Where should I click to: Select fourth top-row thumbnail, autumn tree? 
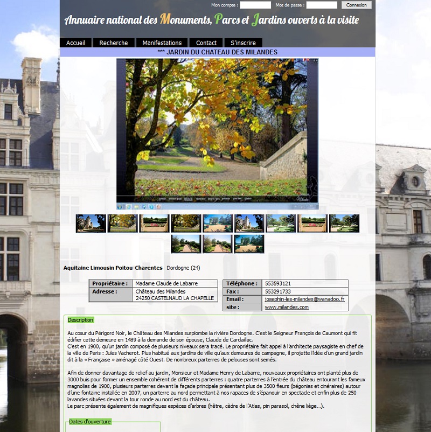click(x=186, y=224)
